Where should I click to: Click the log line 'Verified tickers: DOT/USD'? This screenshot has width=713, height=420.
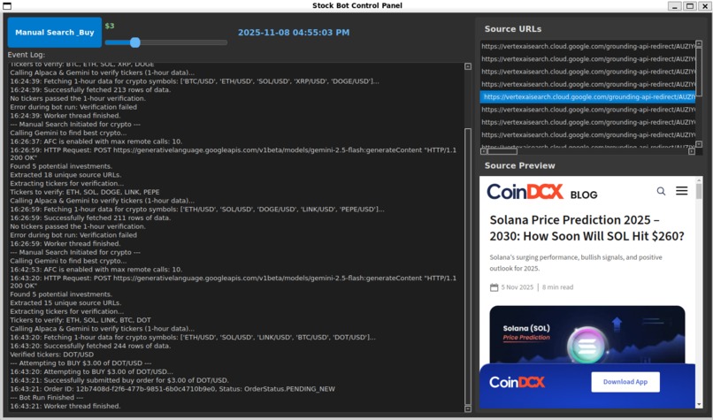tap(52, 355)
